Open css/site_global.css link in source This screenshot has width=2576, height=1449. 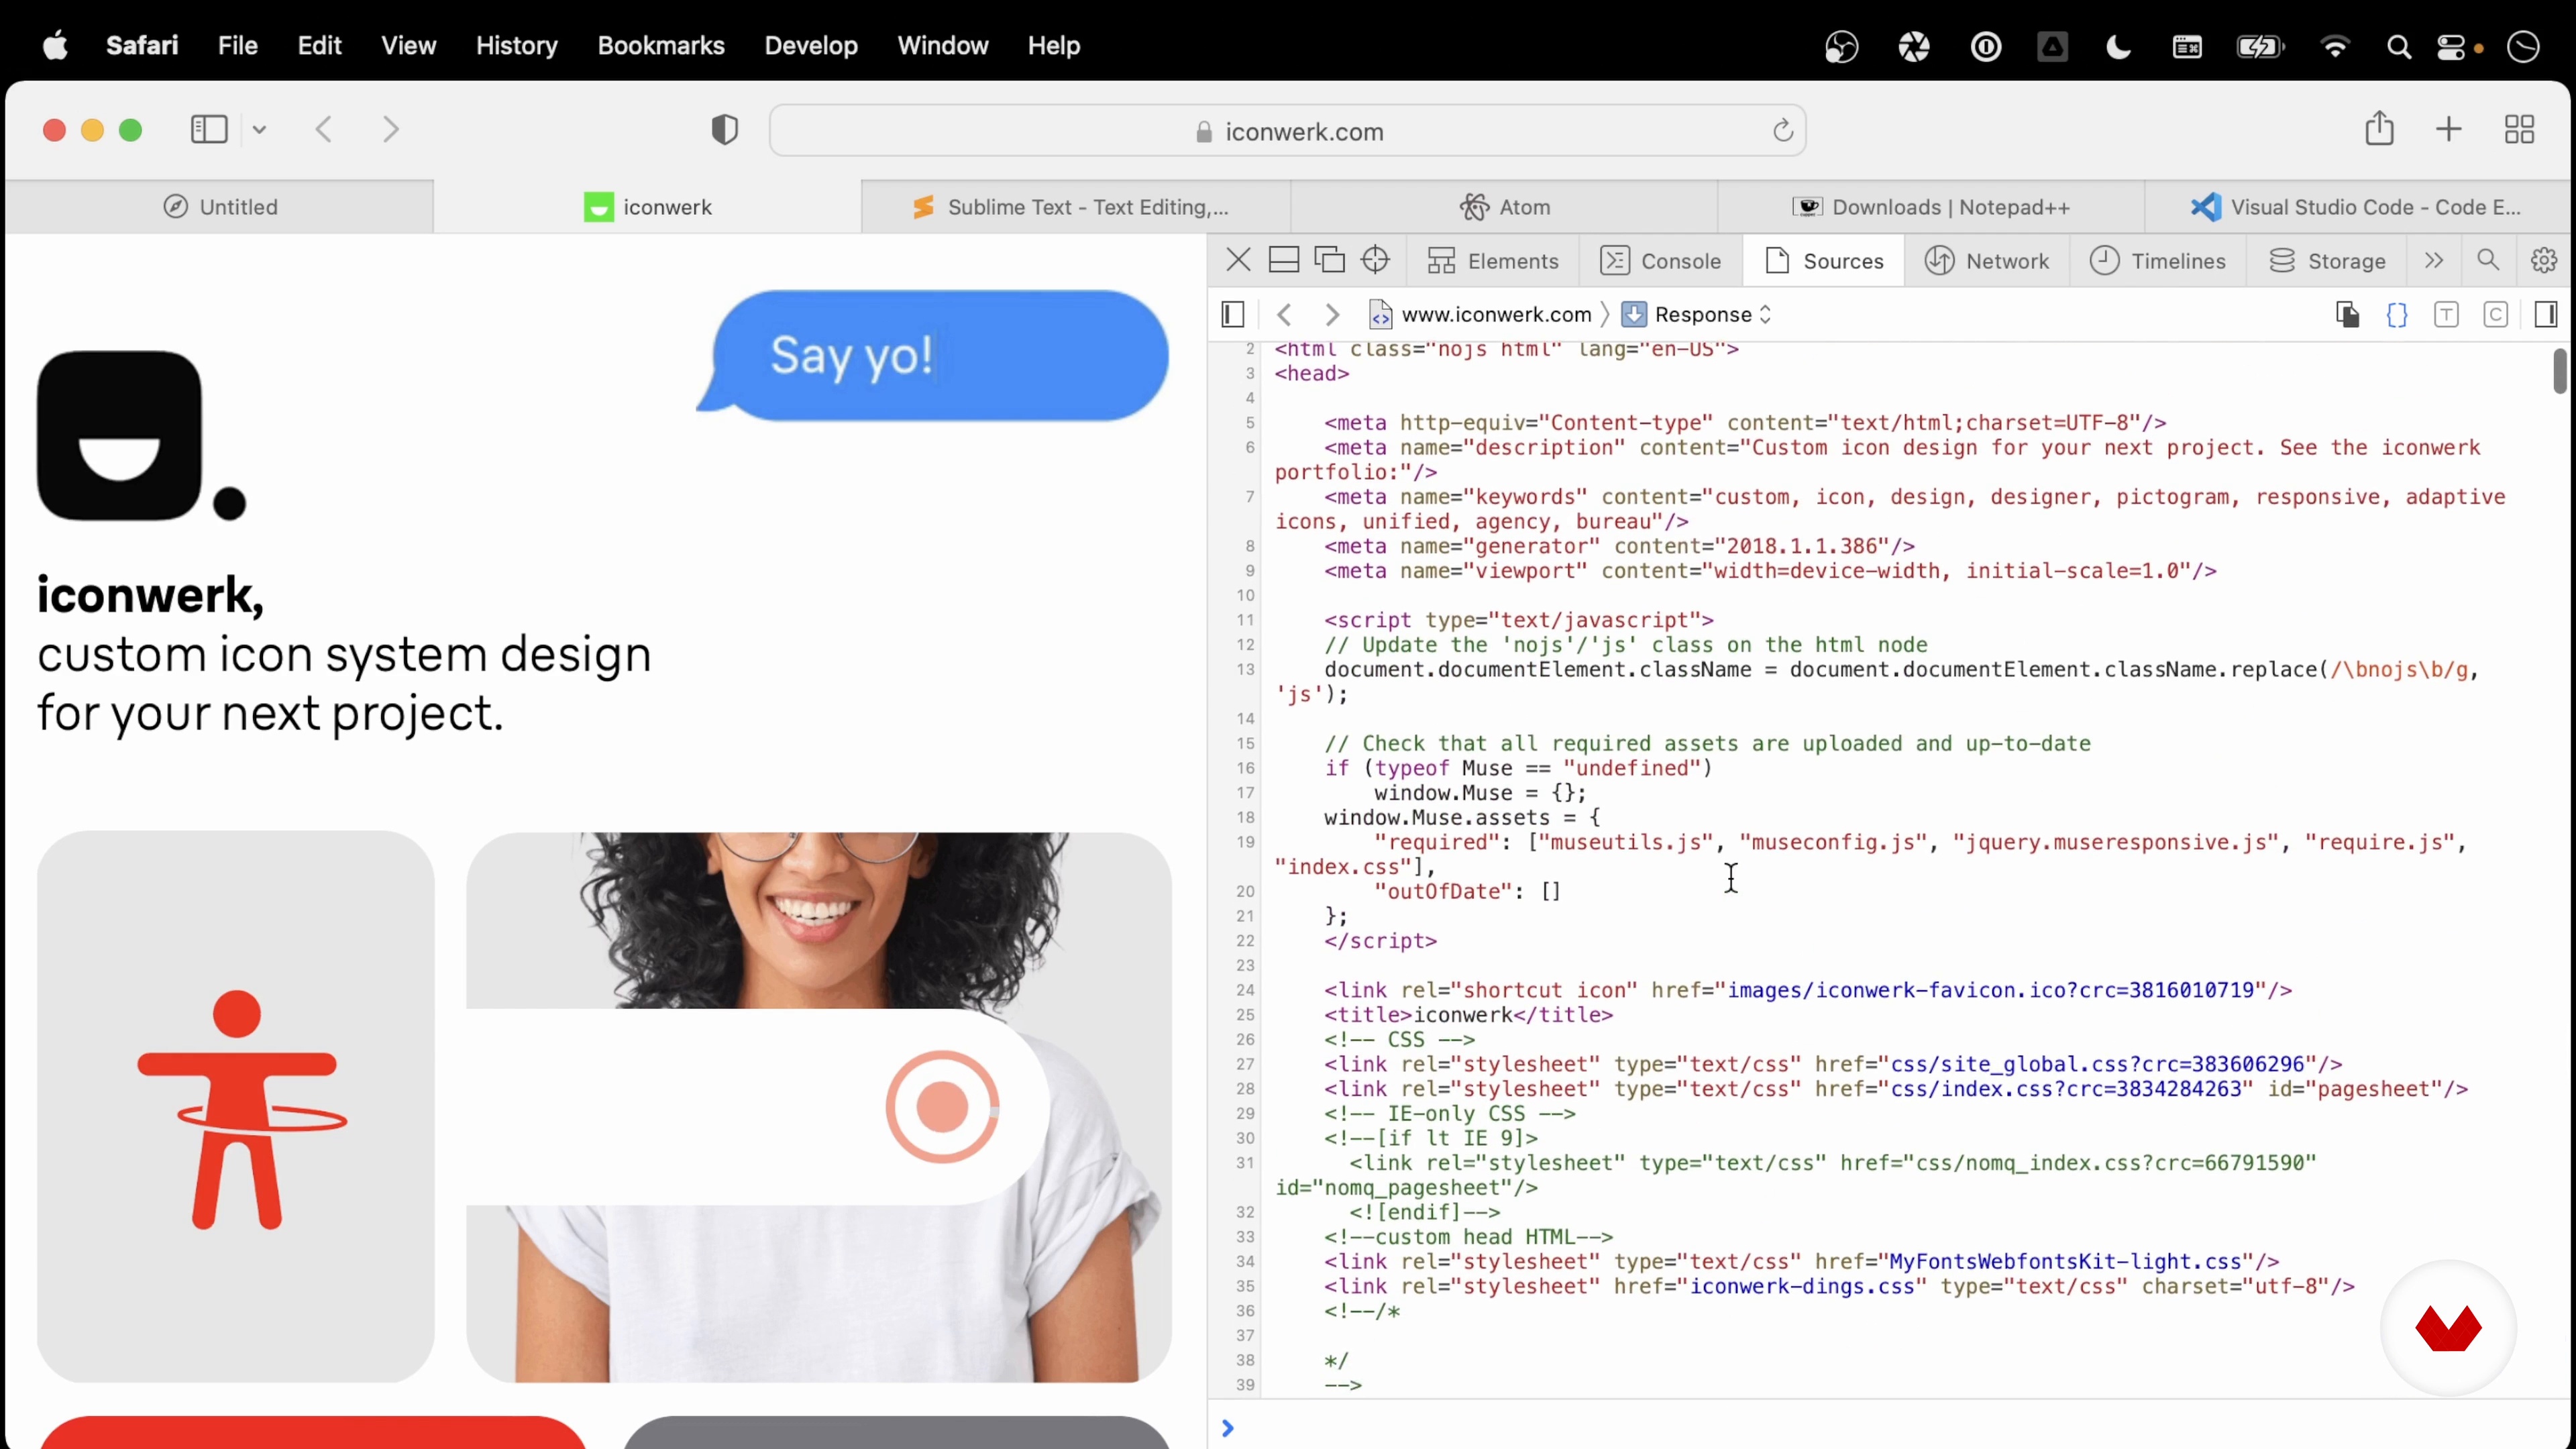(2098, 1064)
